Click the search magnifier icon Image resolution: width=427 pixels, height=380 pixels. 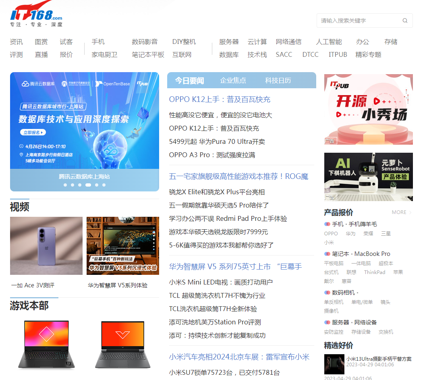click(405, 21)
